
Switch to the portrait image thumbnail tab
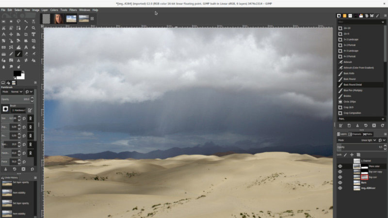point(58,19)
